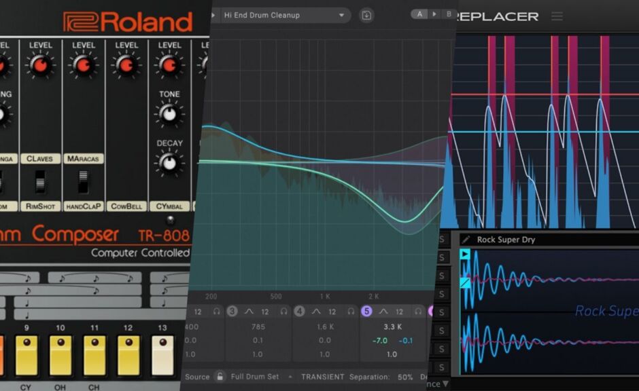Switch to the B comparison state
Image resolution: width=639 pixels, height=391 pixels.
(x=449, y=14)
